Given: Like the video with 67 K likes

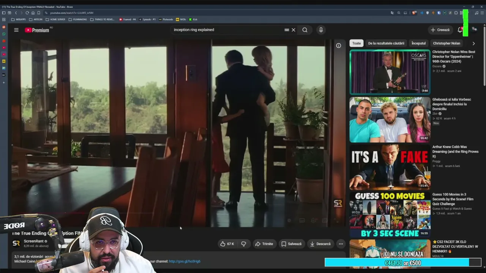Looking at the screenshot, I should pos(227,244).
